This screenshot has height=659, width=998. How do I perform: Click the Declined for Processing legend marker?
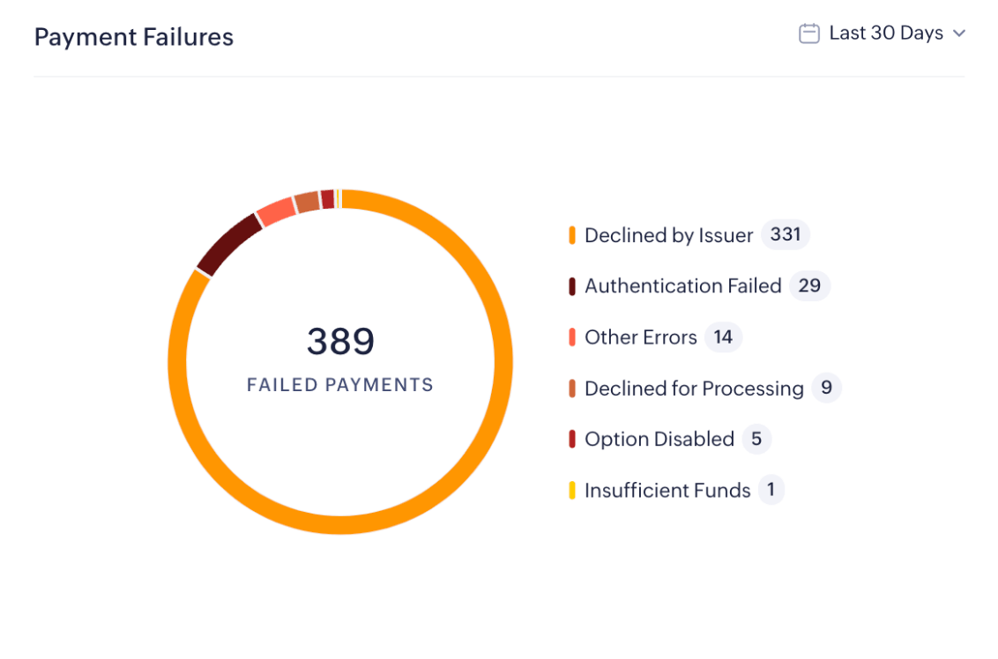click(572, 389)
